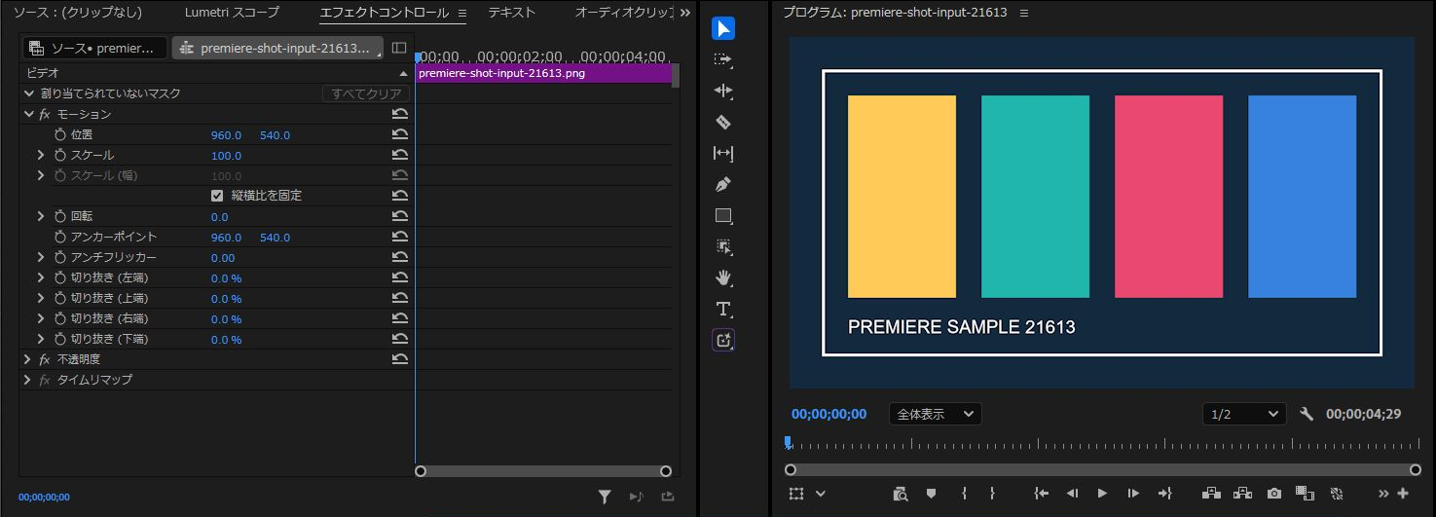Switch to Lumetri スコープ tab
Viewport: 1436px width, 517px height.
[x=232, y=13]
